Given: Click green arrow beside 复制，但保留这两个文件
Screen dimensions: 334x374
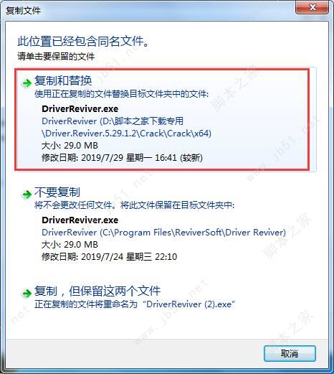Looking at the screenshot, I should click(x=27, y=293).
